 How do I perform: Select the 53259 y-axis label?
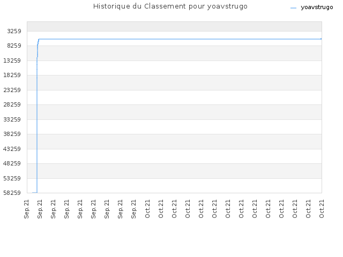pos(12,178)
